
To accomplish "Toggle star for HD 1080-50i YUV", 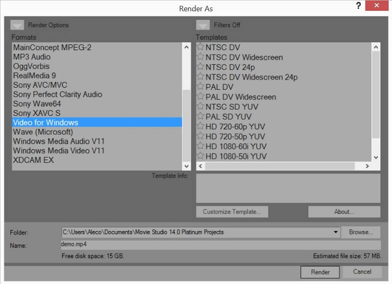I will point(200,156).
